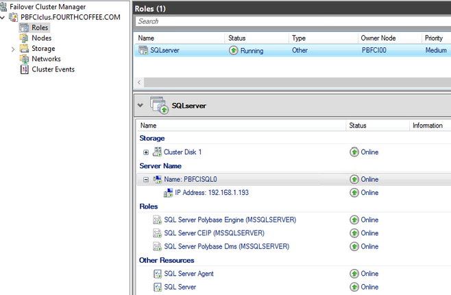Click the roles list horizontal scrollbar track
Image resolution: width=451 pixels, height=295 pixels.
point(297,82)
